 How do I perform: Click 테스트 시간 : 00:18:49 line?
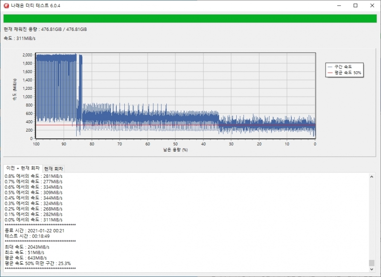pyautogui.click(x=27, y=236)
